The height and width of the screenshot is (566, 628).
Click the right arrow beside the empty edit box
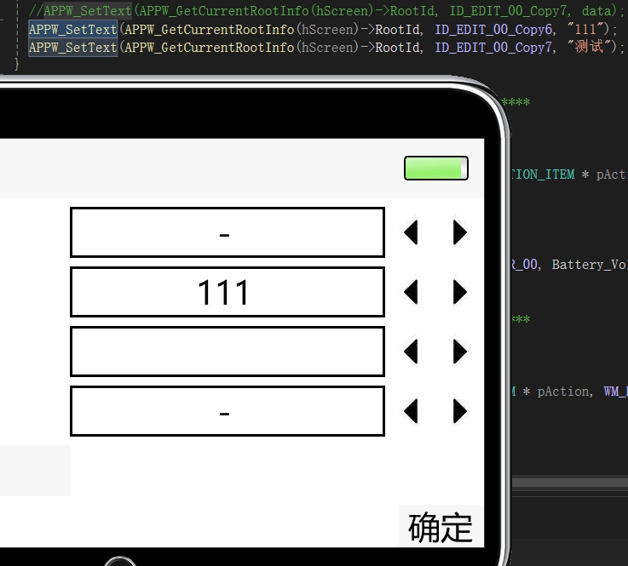tap(460, 352)
